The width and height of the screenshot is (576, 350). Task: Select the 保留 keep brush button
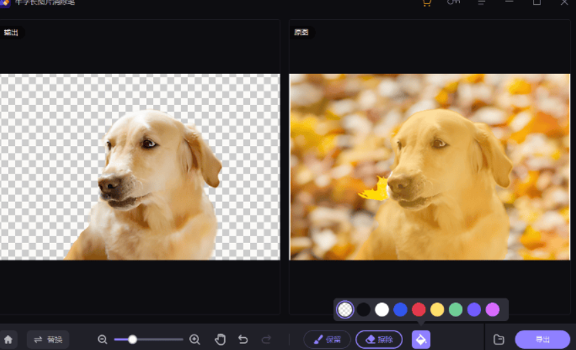[x=327, y=340]
